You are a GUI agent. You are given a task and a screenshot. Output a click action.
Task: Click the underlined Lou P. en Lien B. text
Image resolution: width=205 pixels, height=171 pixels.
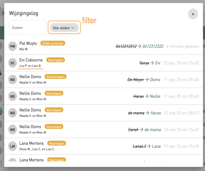click(x=31, y=66)
